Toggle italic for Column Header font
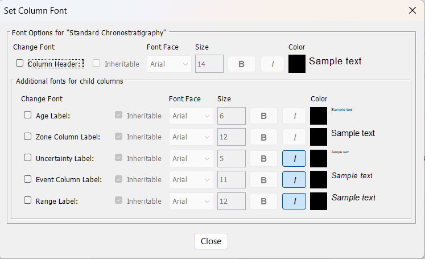 point(273,64)
